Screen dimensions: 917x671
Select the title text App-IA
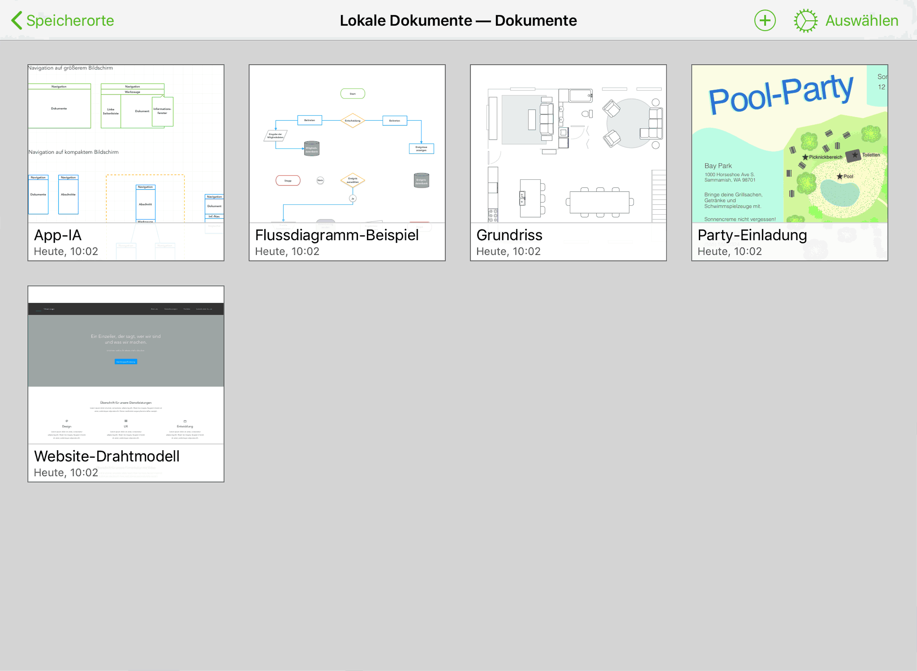pyautogui.click(x=58, y=235)
